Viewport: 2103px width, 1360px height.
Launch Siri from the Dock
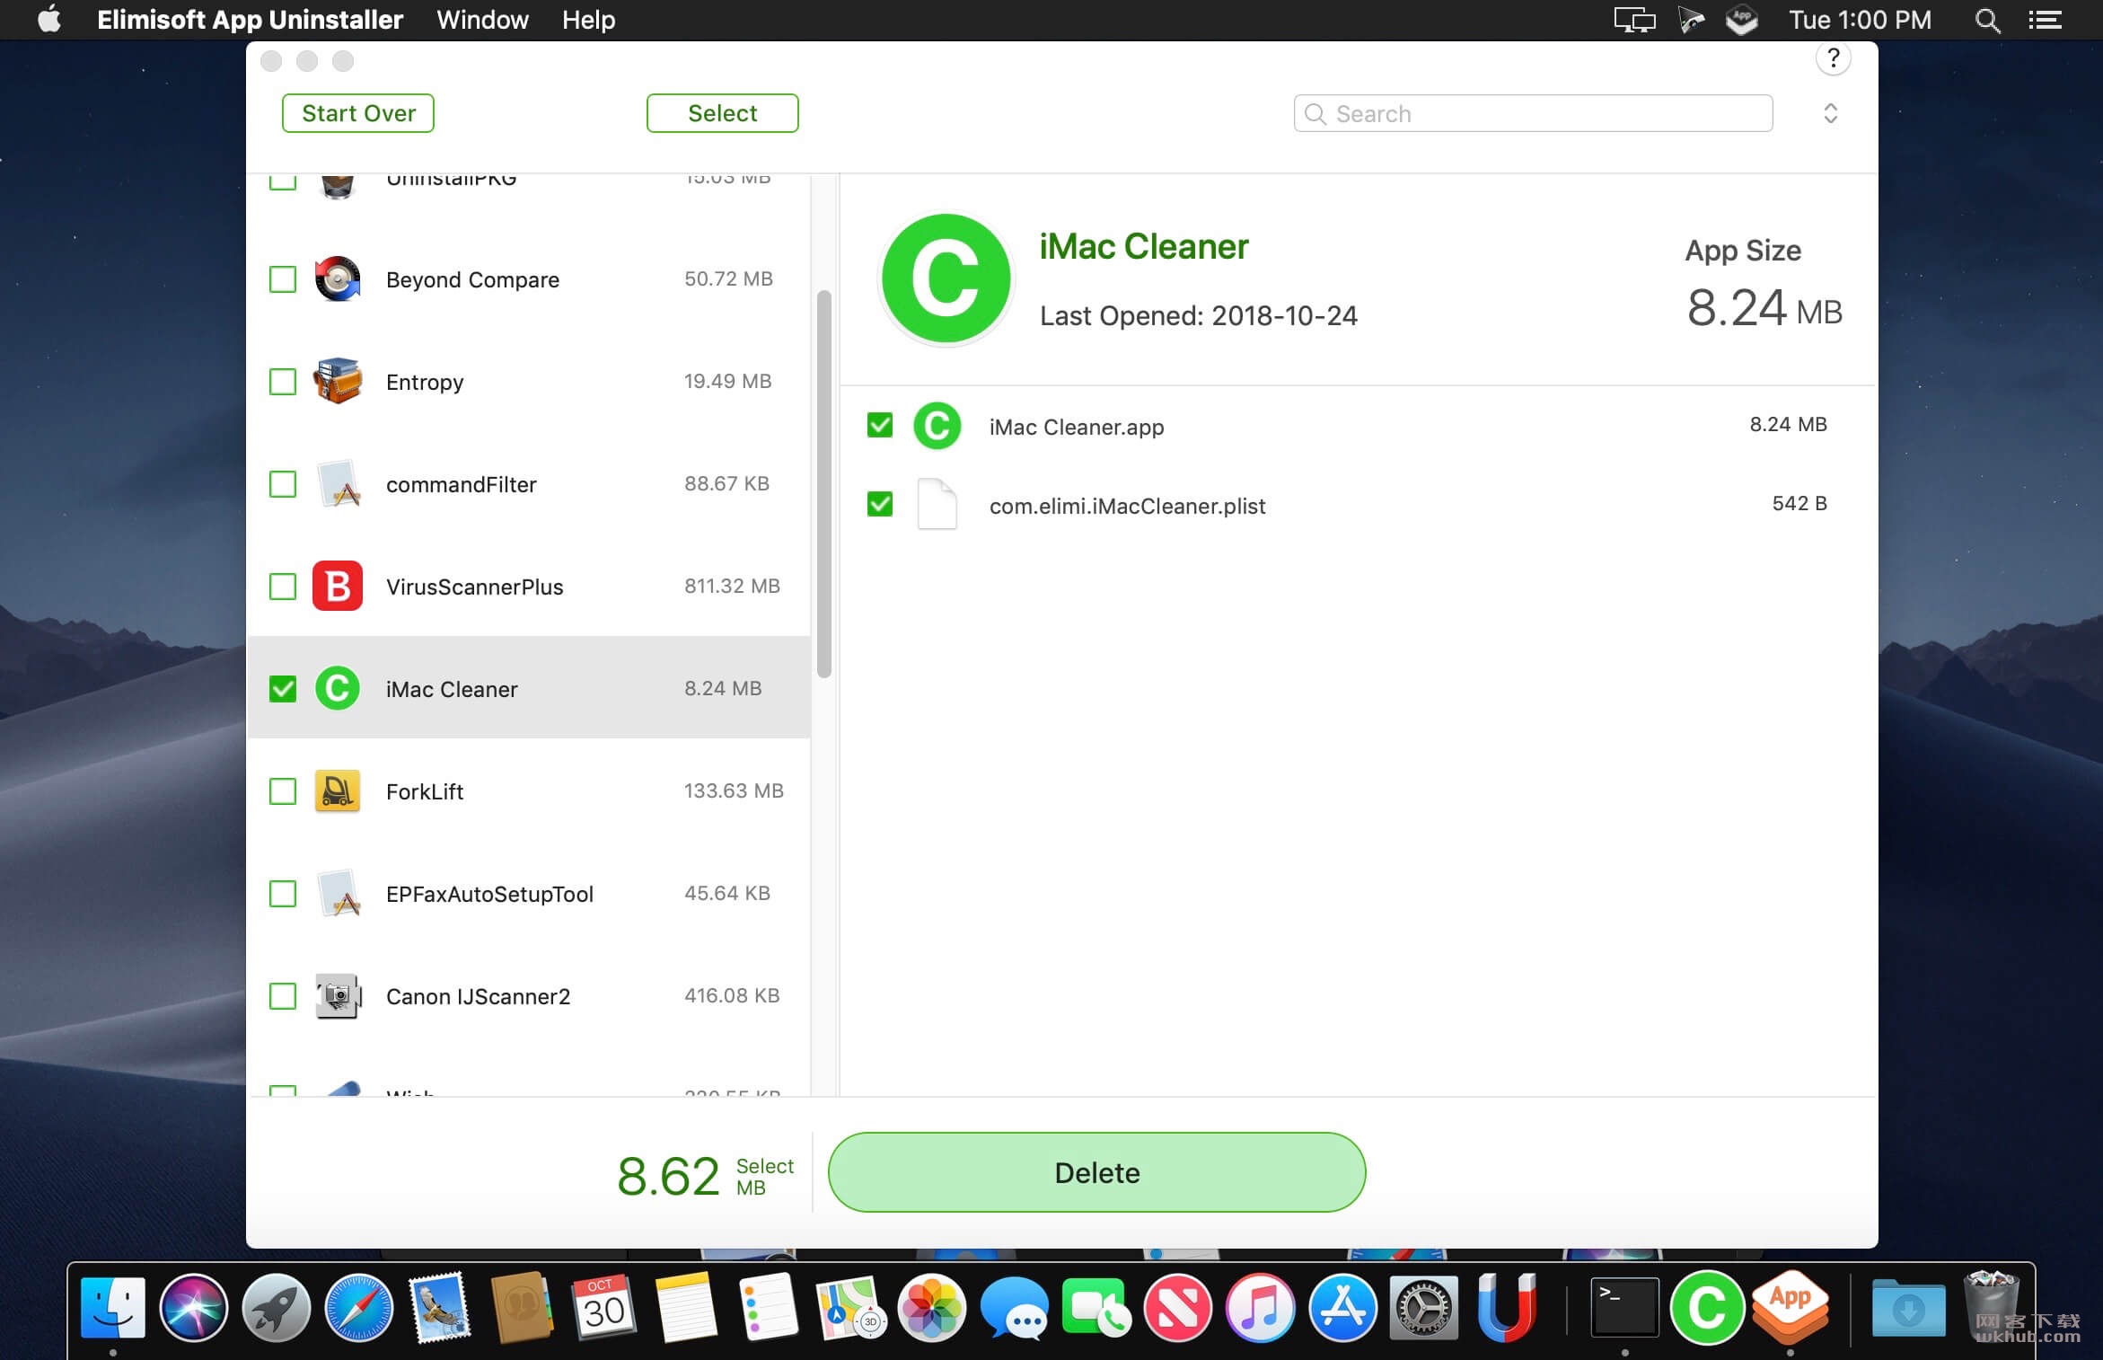click(x=194, y=1307)
